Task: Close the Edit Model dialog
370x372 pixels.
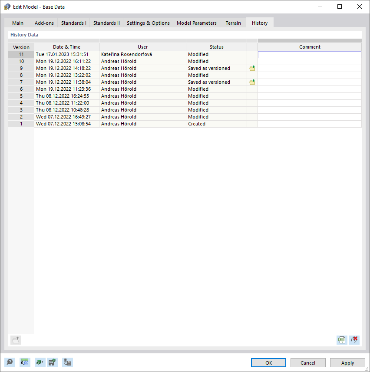Action: (x=360, y=7)
